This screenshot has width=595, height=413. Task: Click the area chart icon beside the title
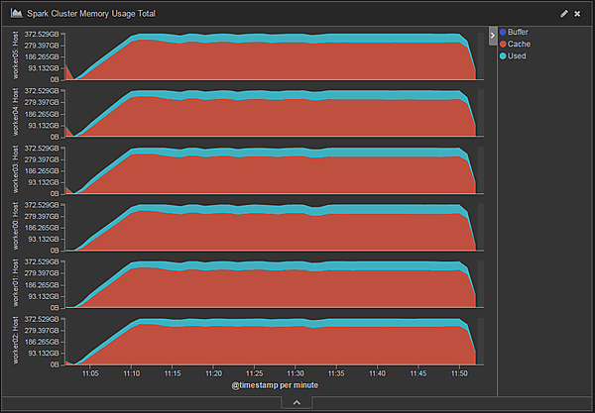[17, 14]
